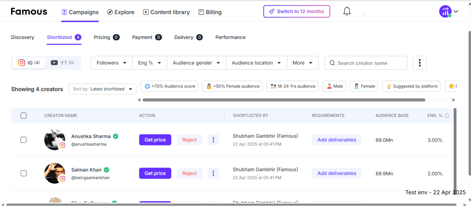Viewport: 471px width, 206px height.
Task: Open the Billing page
Action: pyautogui.click(x=210, y=12)
